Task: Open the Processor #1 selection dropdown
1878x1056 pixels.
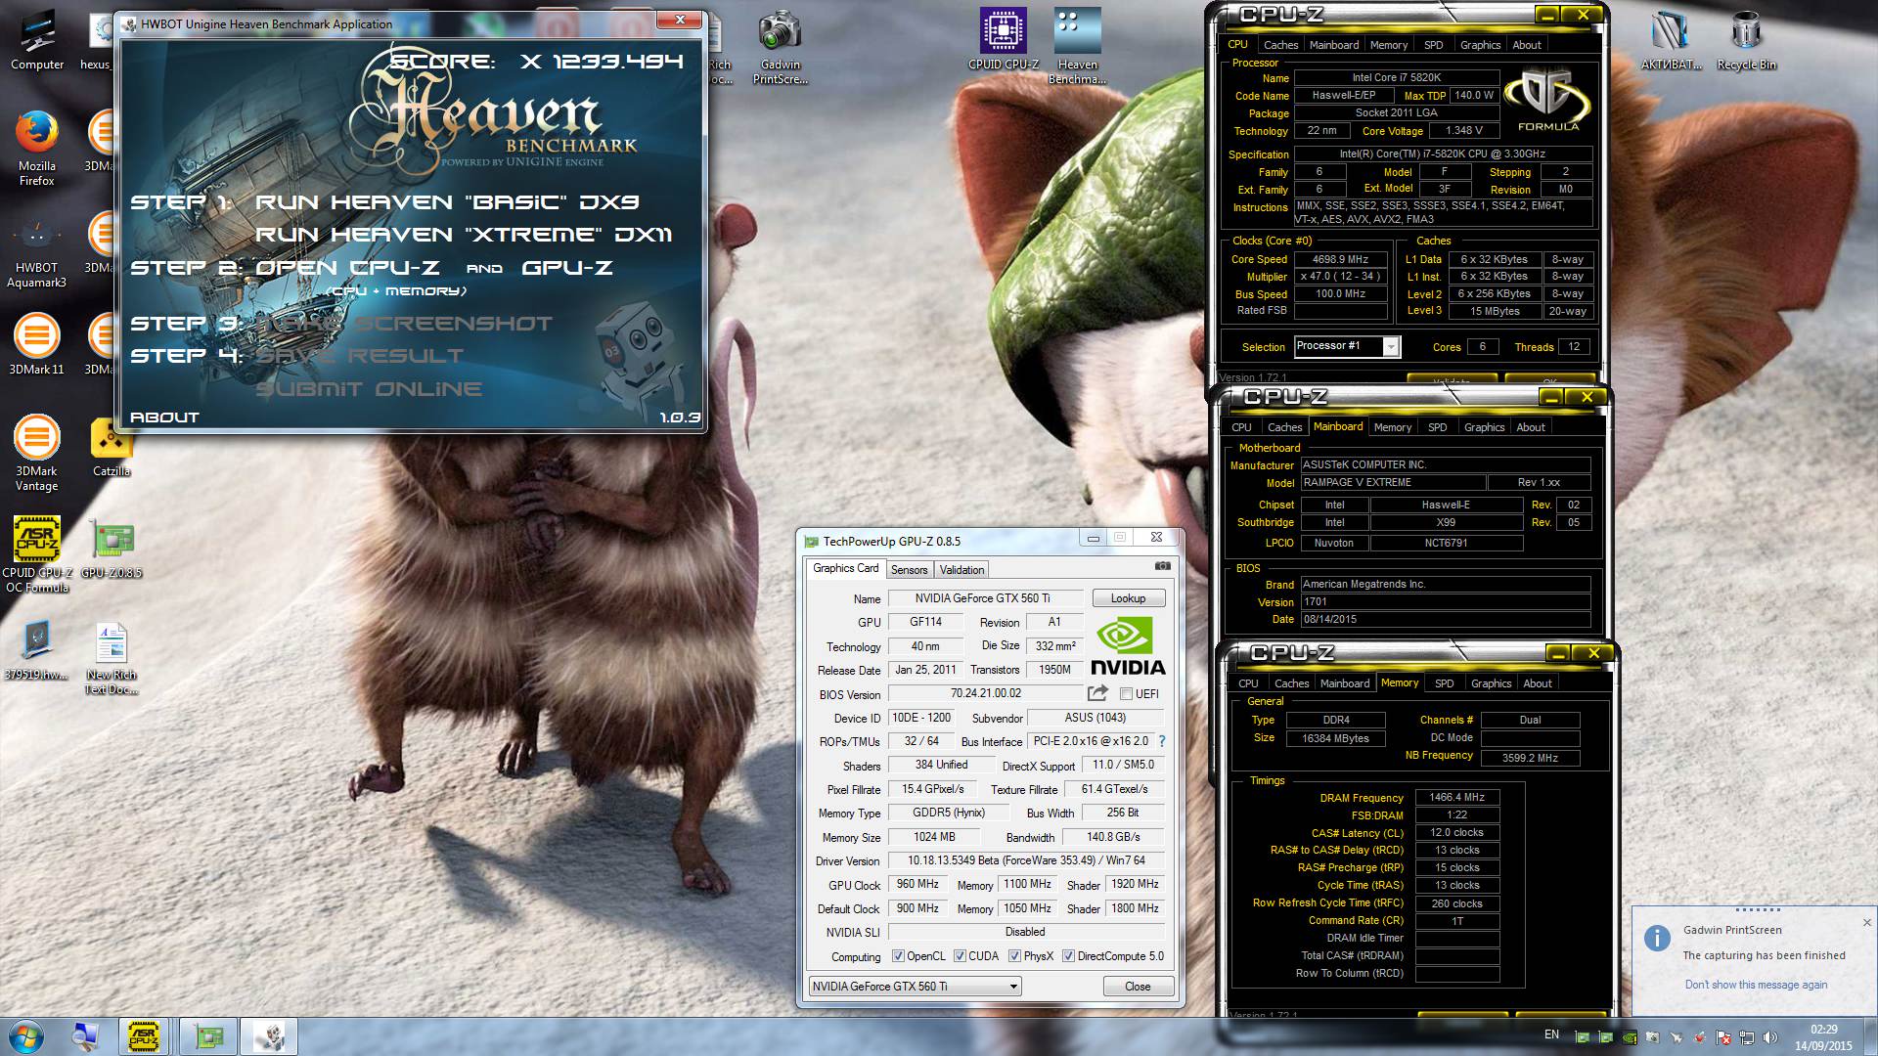Action: 1347,346
